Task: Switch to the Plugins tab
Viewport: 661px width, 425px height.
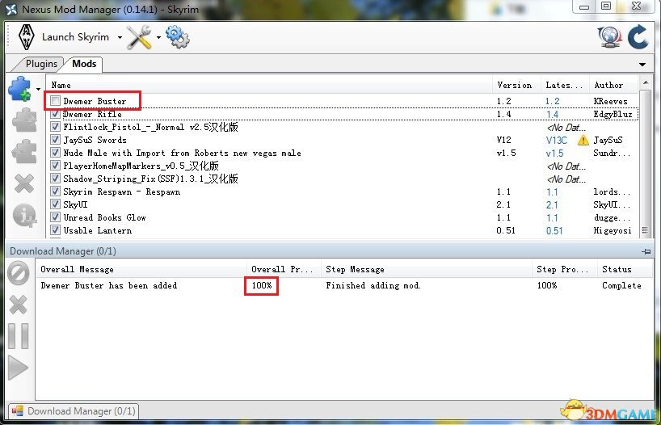Action: (x=41, y=64)
